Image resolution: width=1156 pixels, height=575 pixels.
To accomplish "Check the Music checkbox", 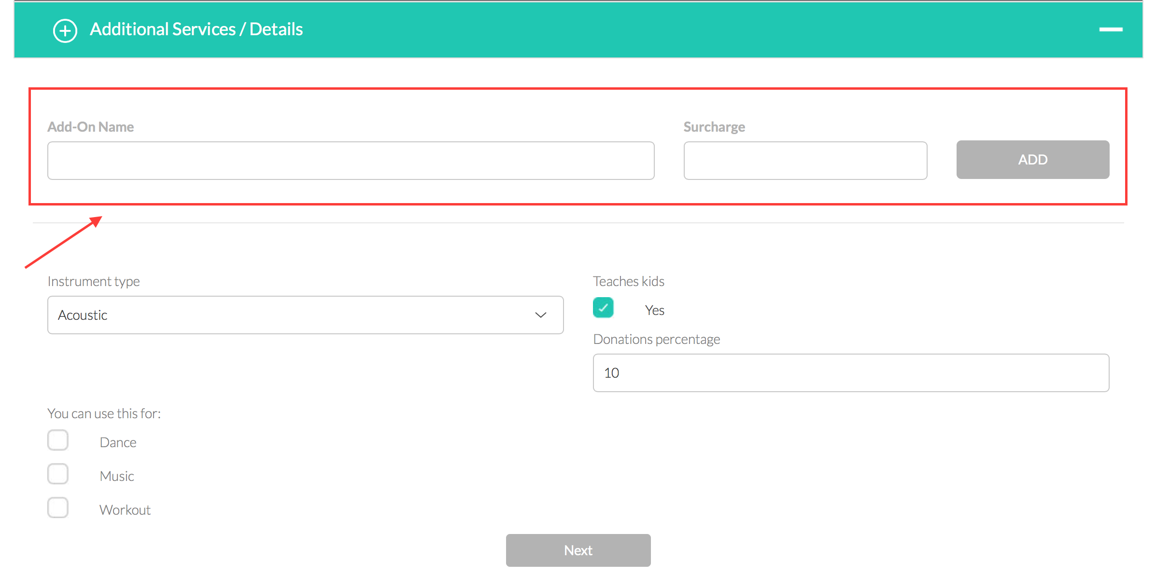I will pos(58,474).
